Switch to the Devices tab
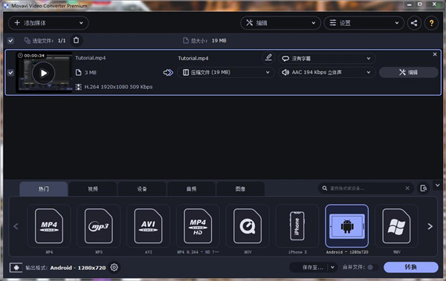446x281 pixels. (x=142, y=189)
